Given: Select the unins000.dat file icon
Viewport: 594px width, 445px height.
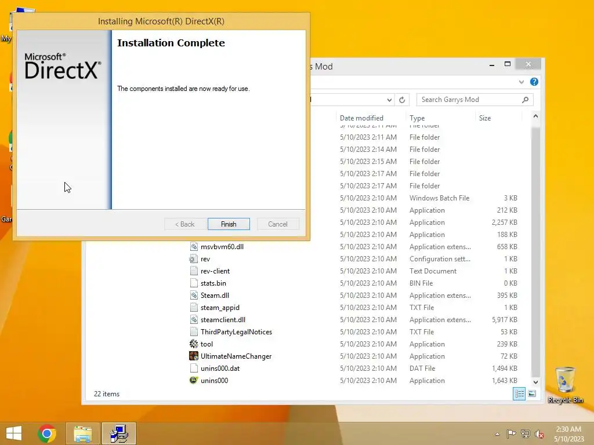Looking at the screenshot, I should pos(194,368).
